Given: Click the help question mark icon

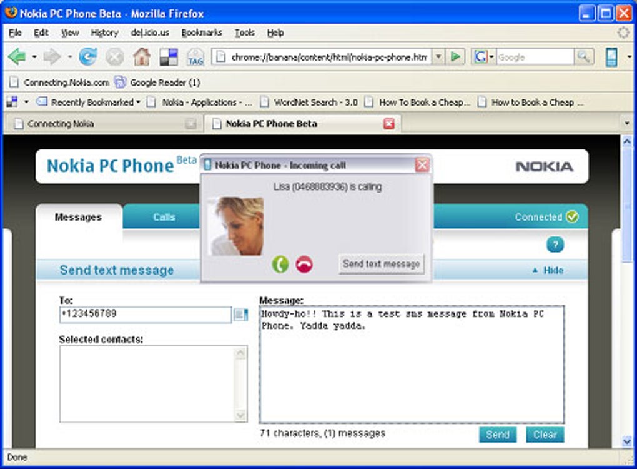Looking at the screenshot, I should pos(555,245).
